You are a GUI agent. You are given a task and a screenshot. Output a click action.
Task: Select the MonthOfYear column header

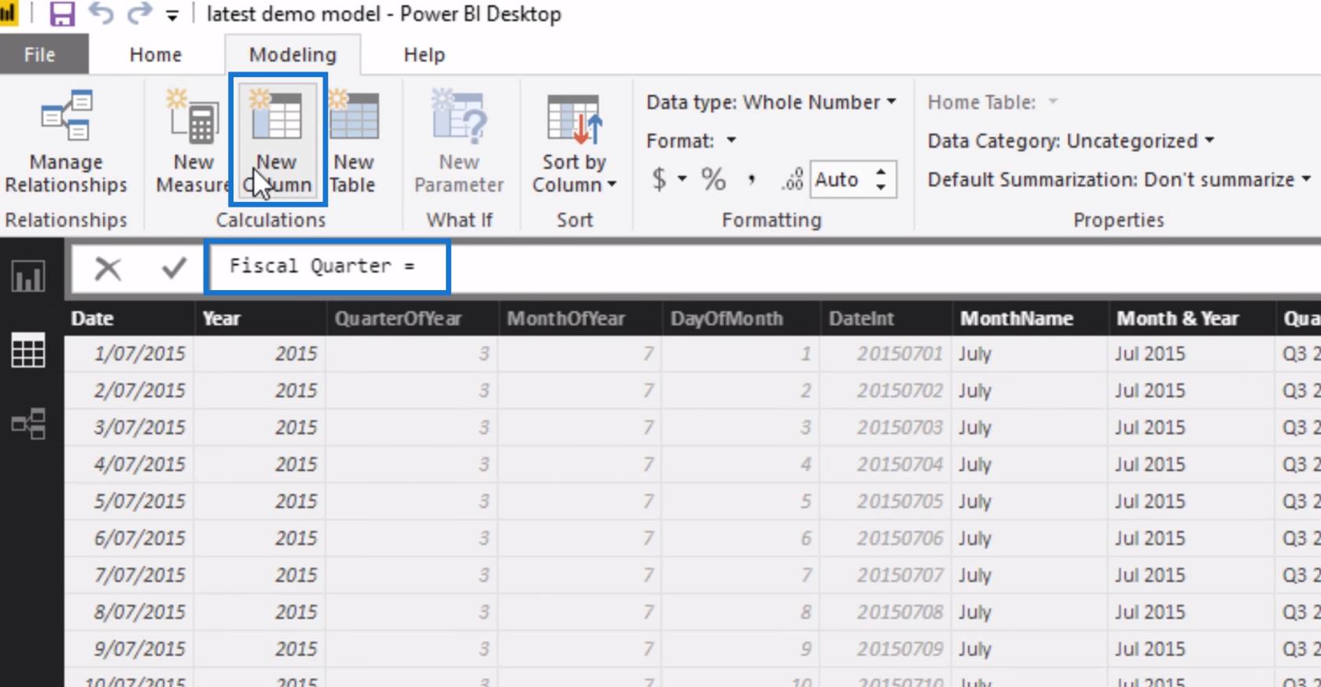coord(580,318)
